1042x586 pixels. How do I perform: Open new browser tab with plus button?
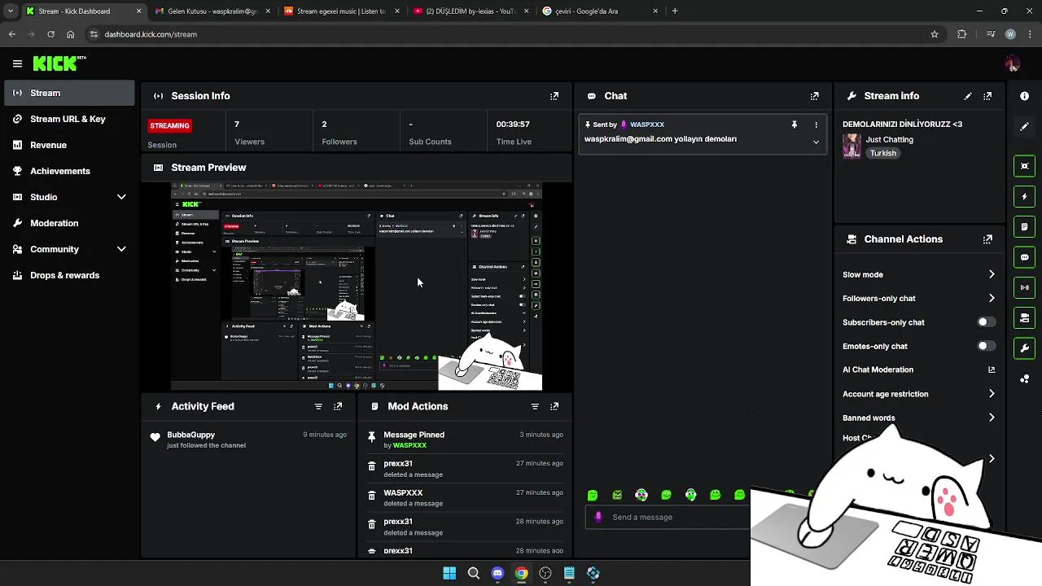point(675,11)
